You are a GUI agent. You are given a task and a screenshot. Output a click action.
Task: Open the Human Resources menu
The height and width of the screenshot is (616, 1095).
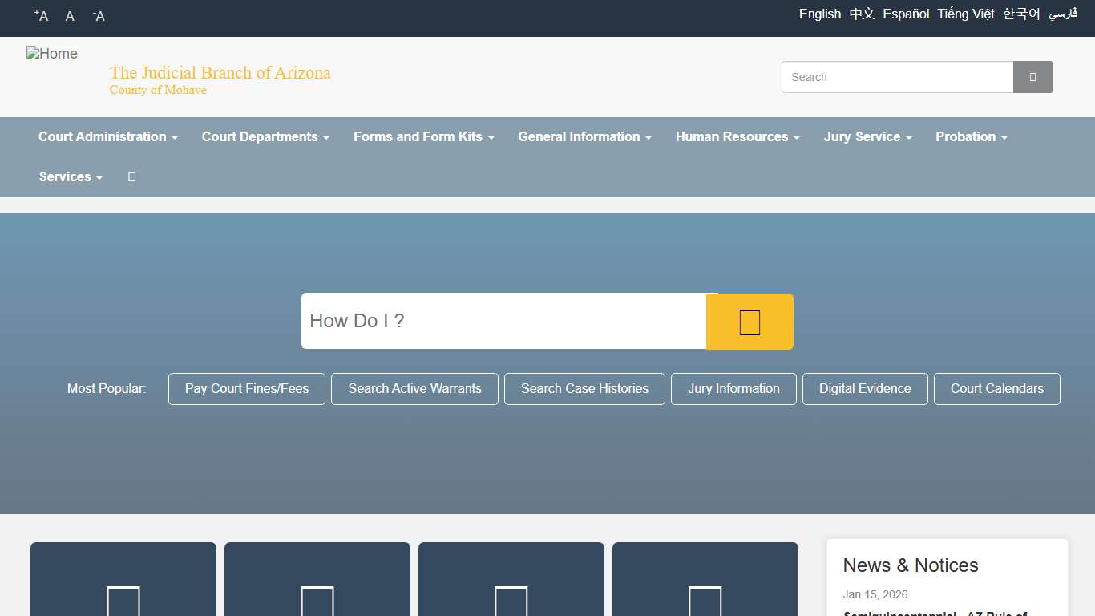[737, 137]
